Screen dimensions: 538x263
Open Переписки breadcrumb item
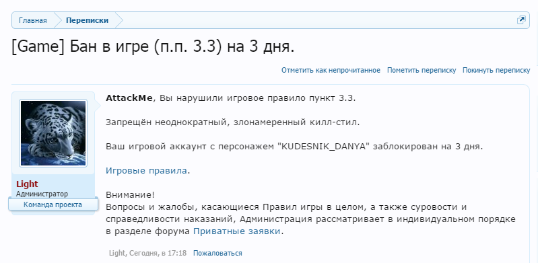[x=87, y=20]
